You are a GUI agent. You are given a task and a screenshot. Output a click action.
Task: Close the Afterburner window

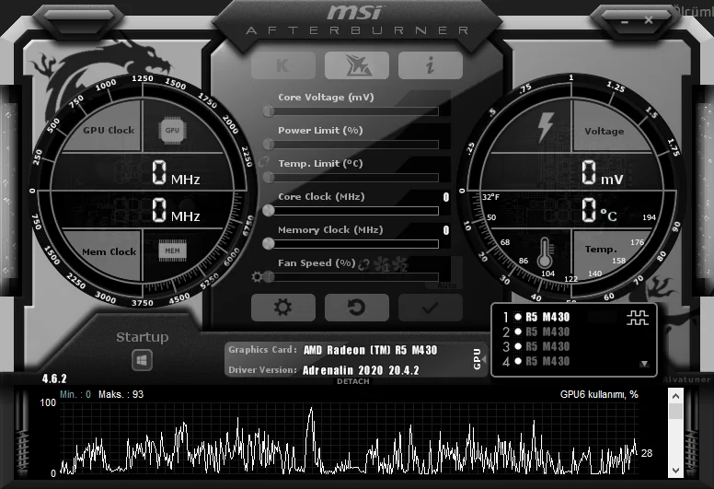click(649, 20)
